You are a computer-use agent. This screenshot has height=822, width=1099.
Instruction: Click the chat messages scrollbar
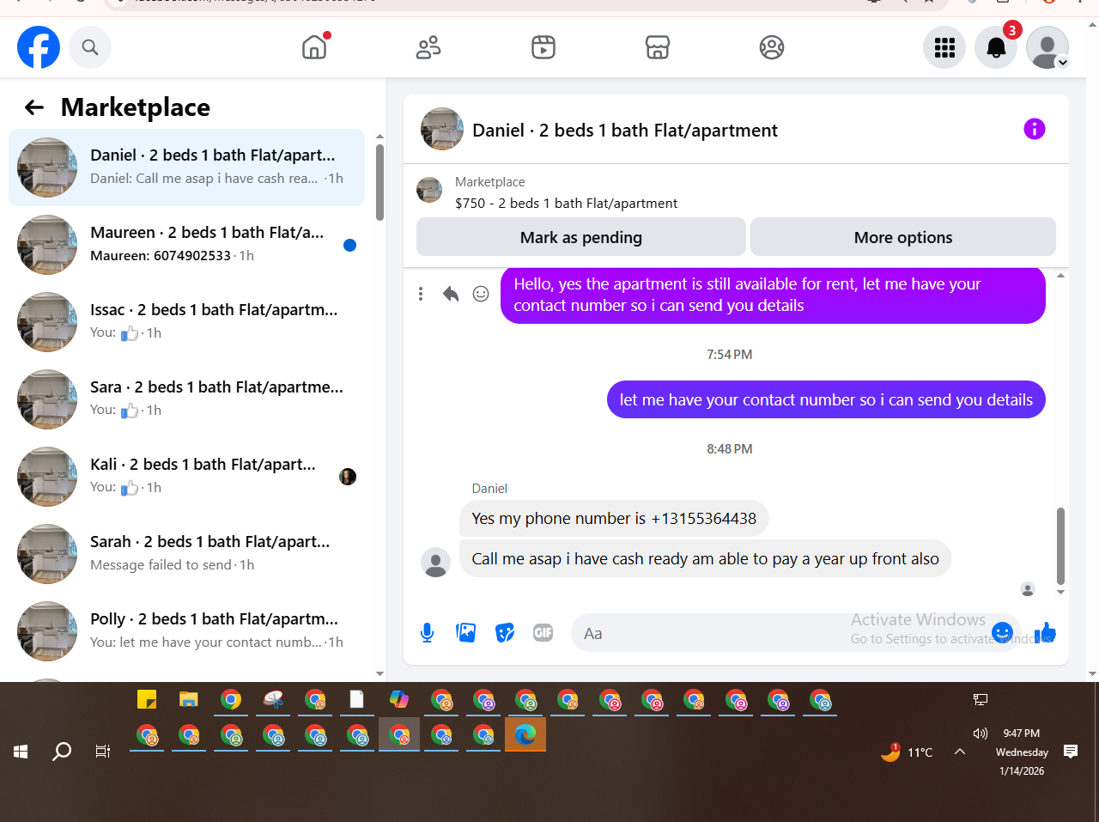click(1060, 545)
